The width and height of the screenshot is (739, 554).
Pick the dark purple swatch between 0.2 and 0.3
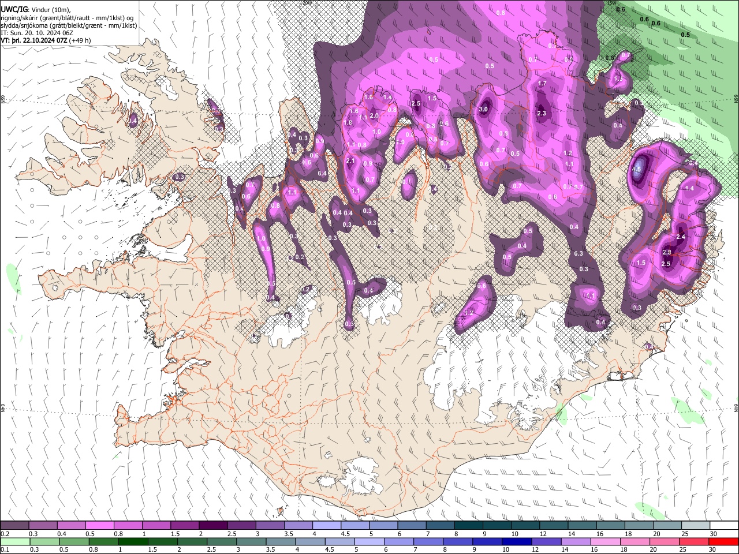click(x=15, y=526)
